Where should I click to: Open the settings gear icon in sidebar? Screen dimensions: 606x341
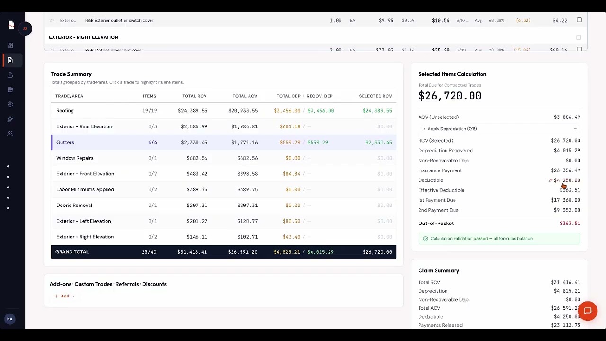click(10, 104)
